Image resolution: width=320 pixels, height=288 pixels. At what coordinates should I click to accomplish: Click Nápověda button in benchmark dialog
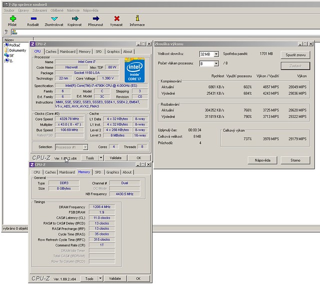tap(262, 160)
